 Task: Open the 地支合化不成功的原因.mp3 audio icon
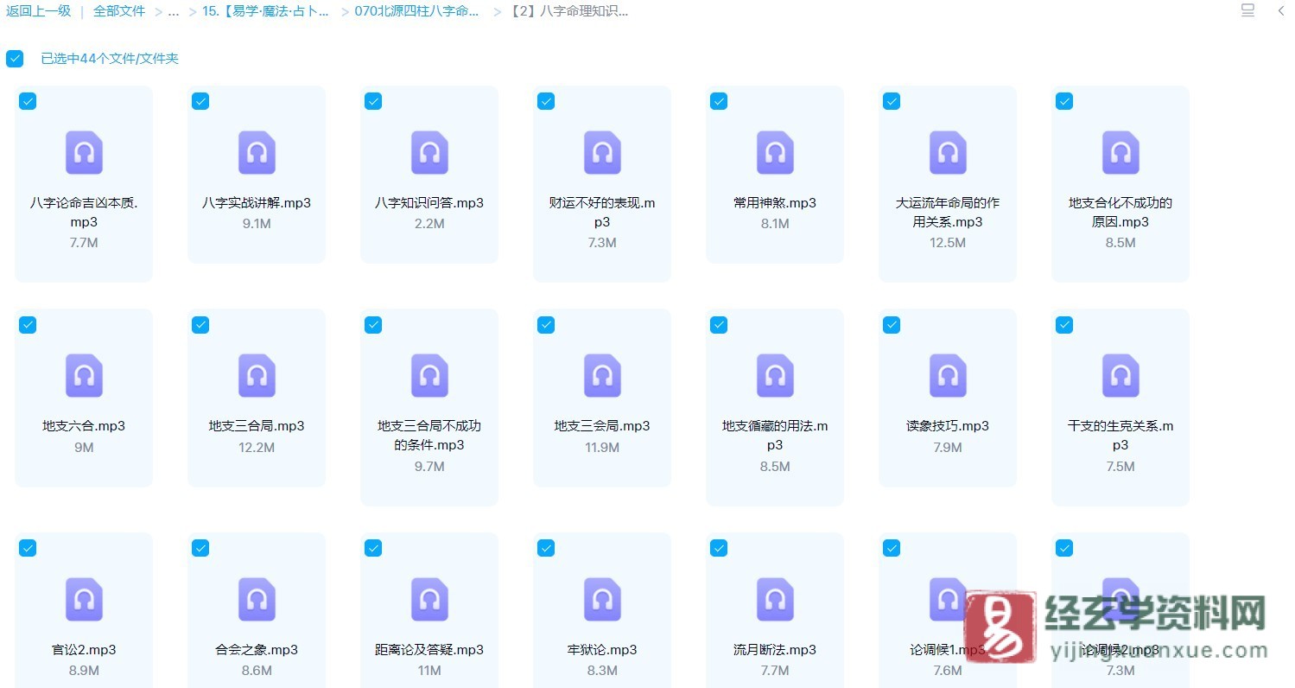(1120, 153)
